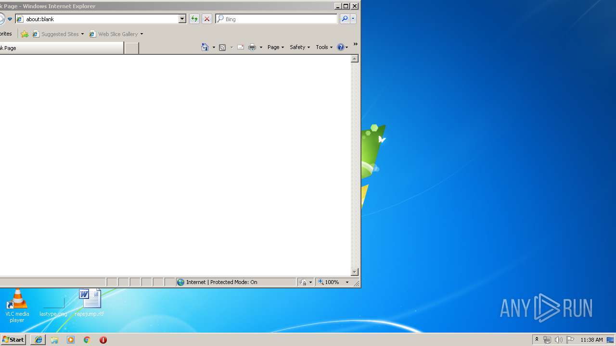Open the address bar URL dropdown

point(182,19)
